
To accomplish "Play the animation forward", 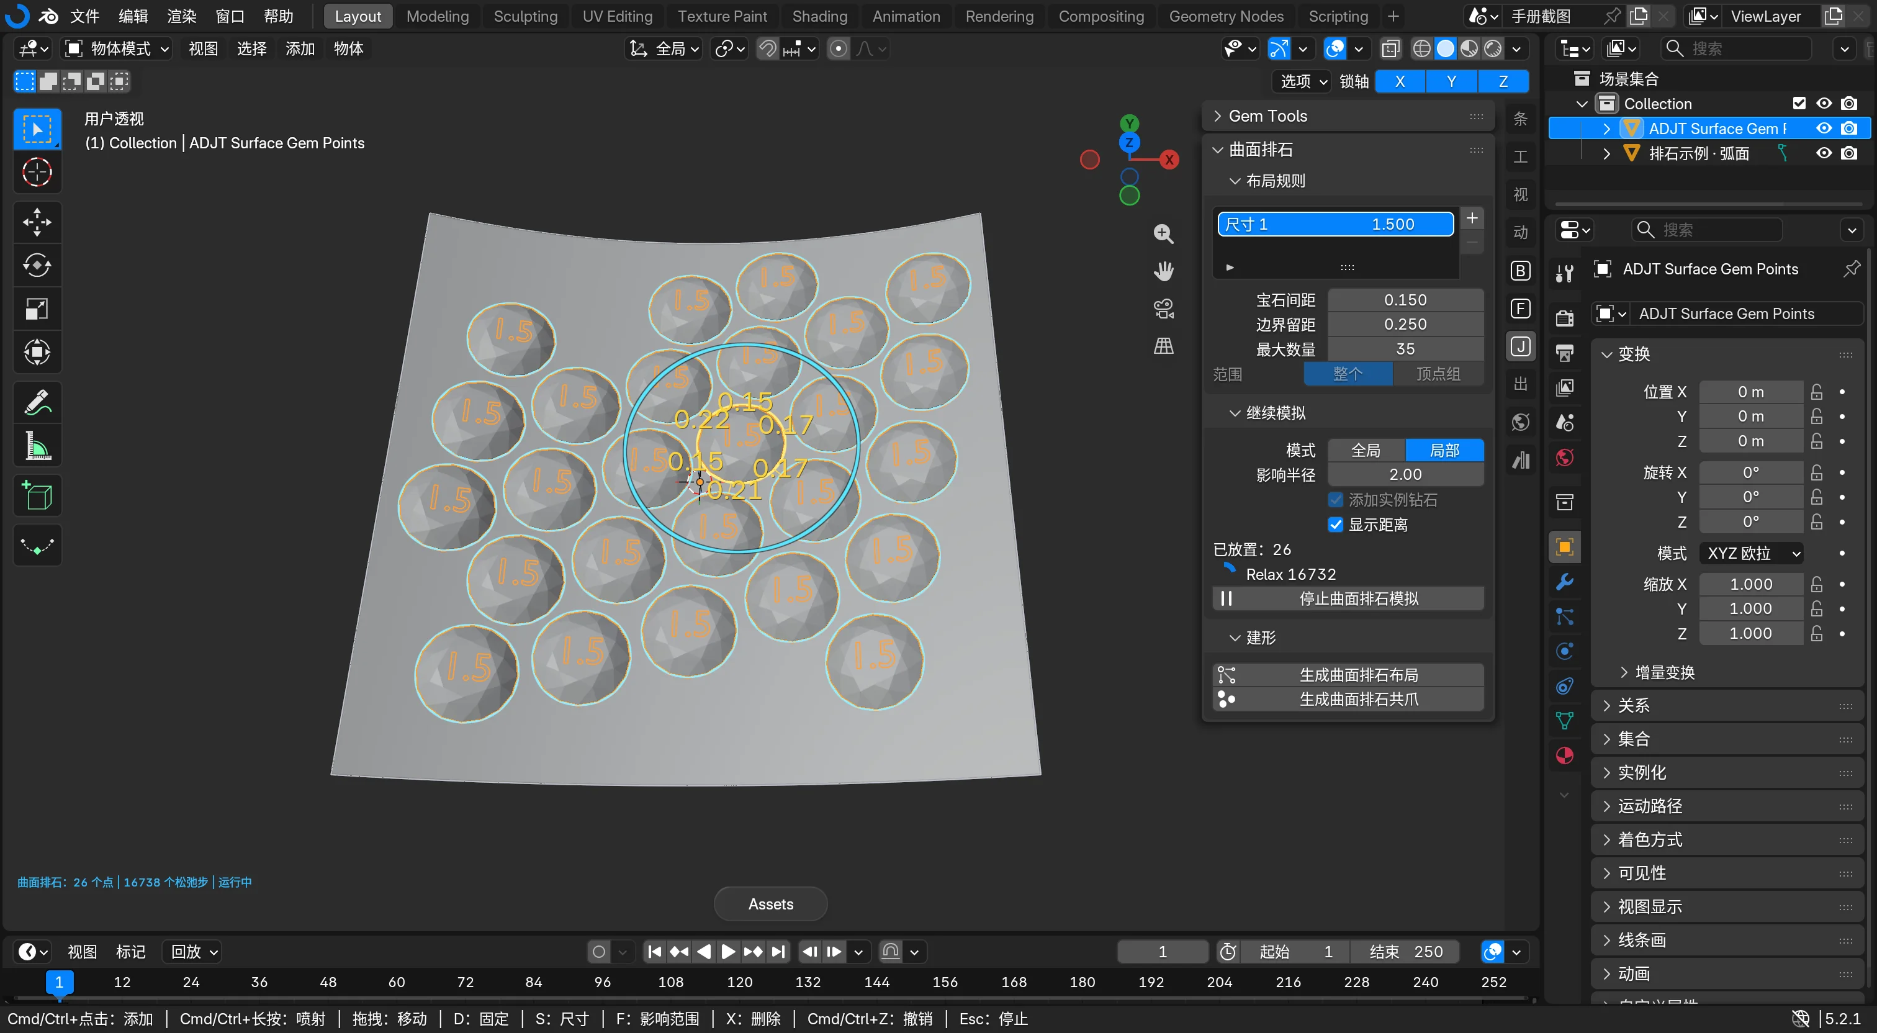I will click(x=728, y=951).
